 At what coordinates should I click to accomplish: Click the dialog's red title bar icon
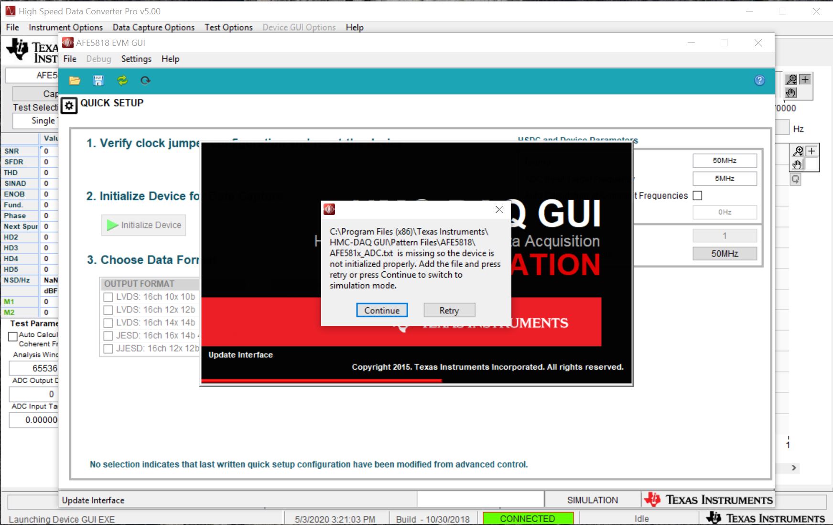point(329,209)
